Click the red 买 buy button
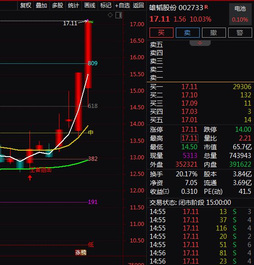The height and width of the screenshot is (265, 254). 162,33
